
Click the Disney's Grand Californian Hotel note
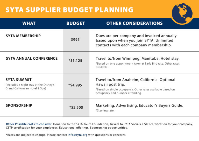tap(30, 87)
